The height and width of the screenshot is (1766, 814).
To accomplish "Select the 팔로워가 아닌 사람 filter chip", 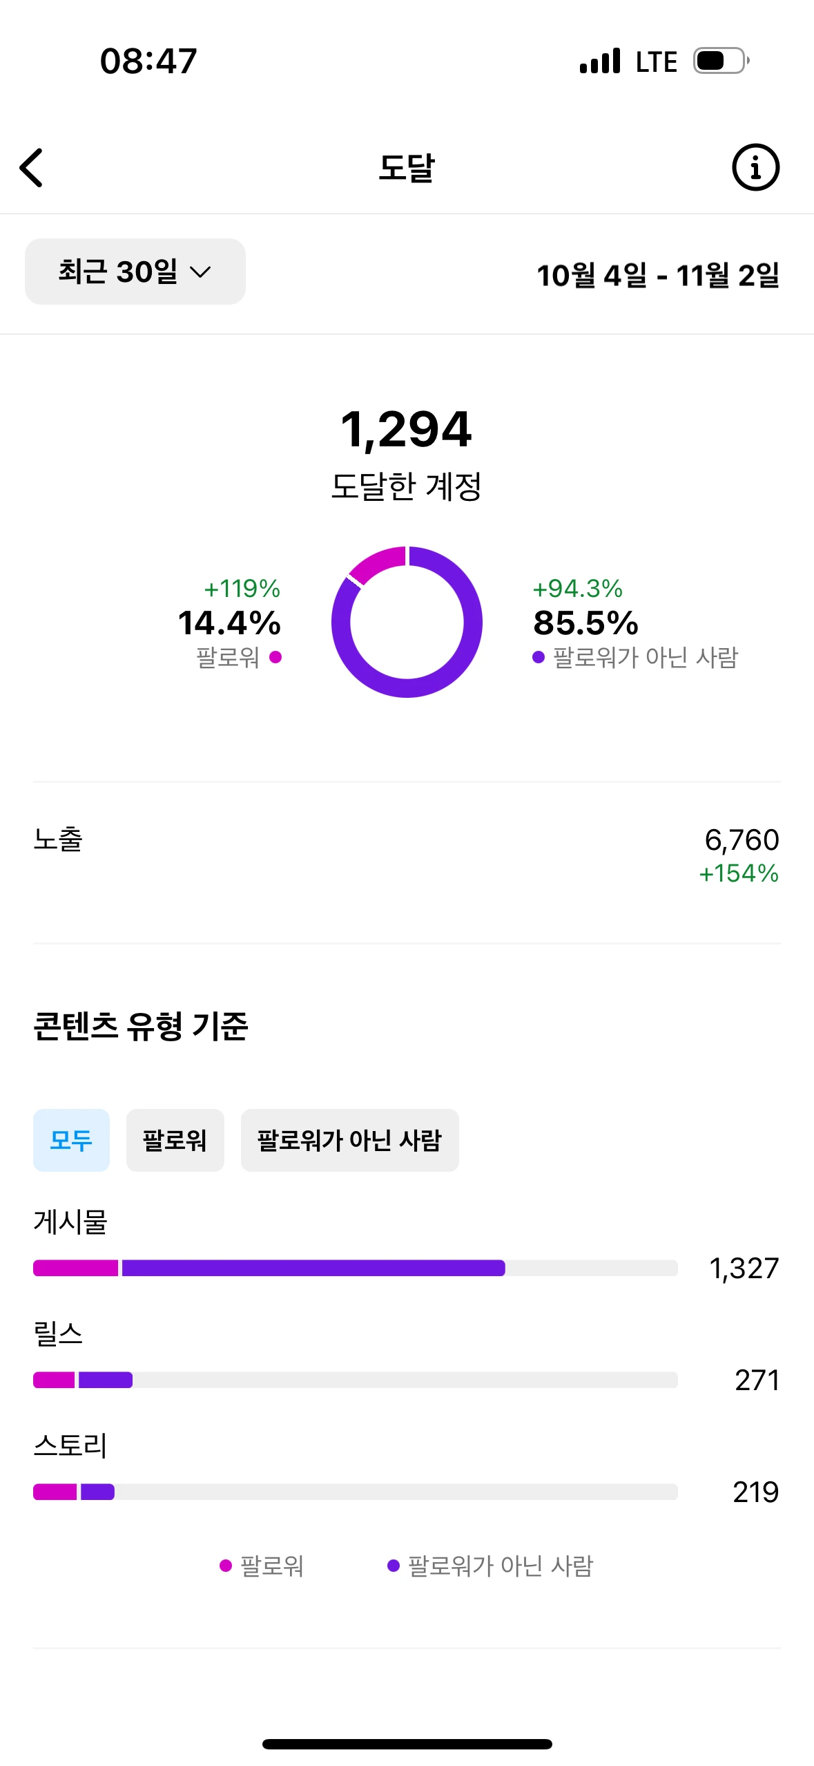I will pos(349,1140).
